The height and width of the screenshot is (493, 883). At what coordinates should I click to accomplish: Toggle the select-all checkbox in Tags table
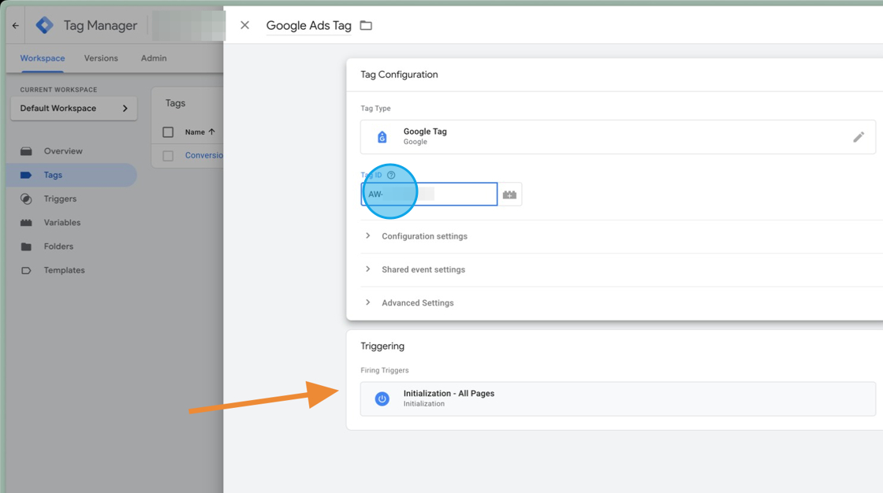pos(168,132)
